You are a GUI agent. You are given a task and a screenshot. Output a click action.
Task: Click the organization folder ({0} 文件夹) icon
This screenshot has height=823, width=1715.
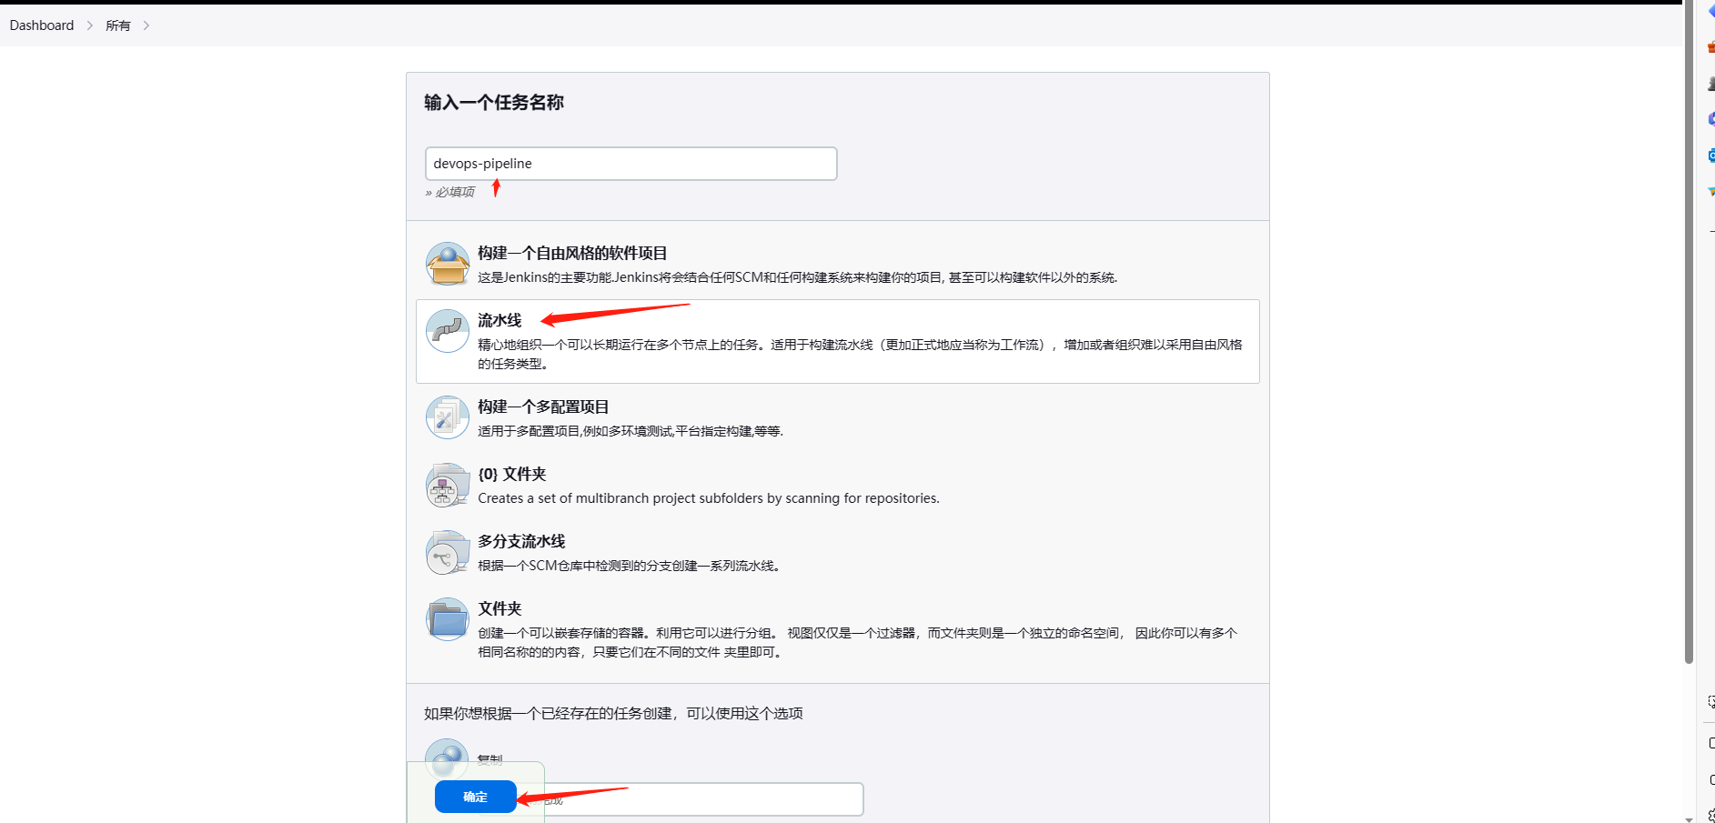tap(447, 486)
